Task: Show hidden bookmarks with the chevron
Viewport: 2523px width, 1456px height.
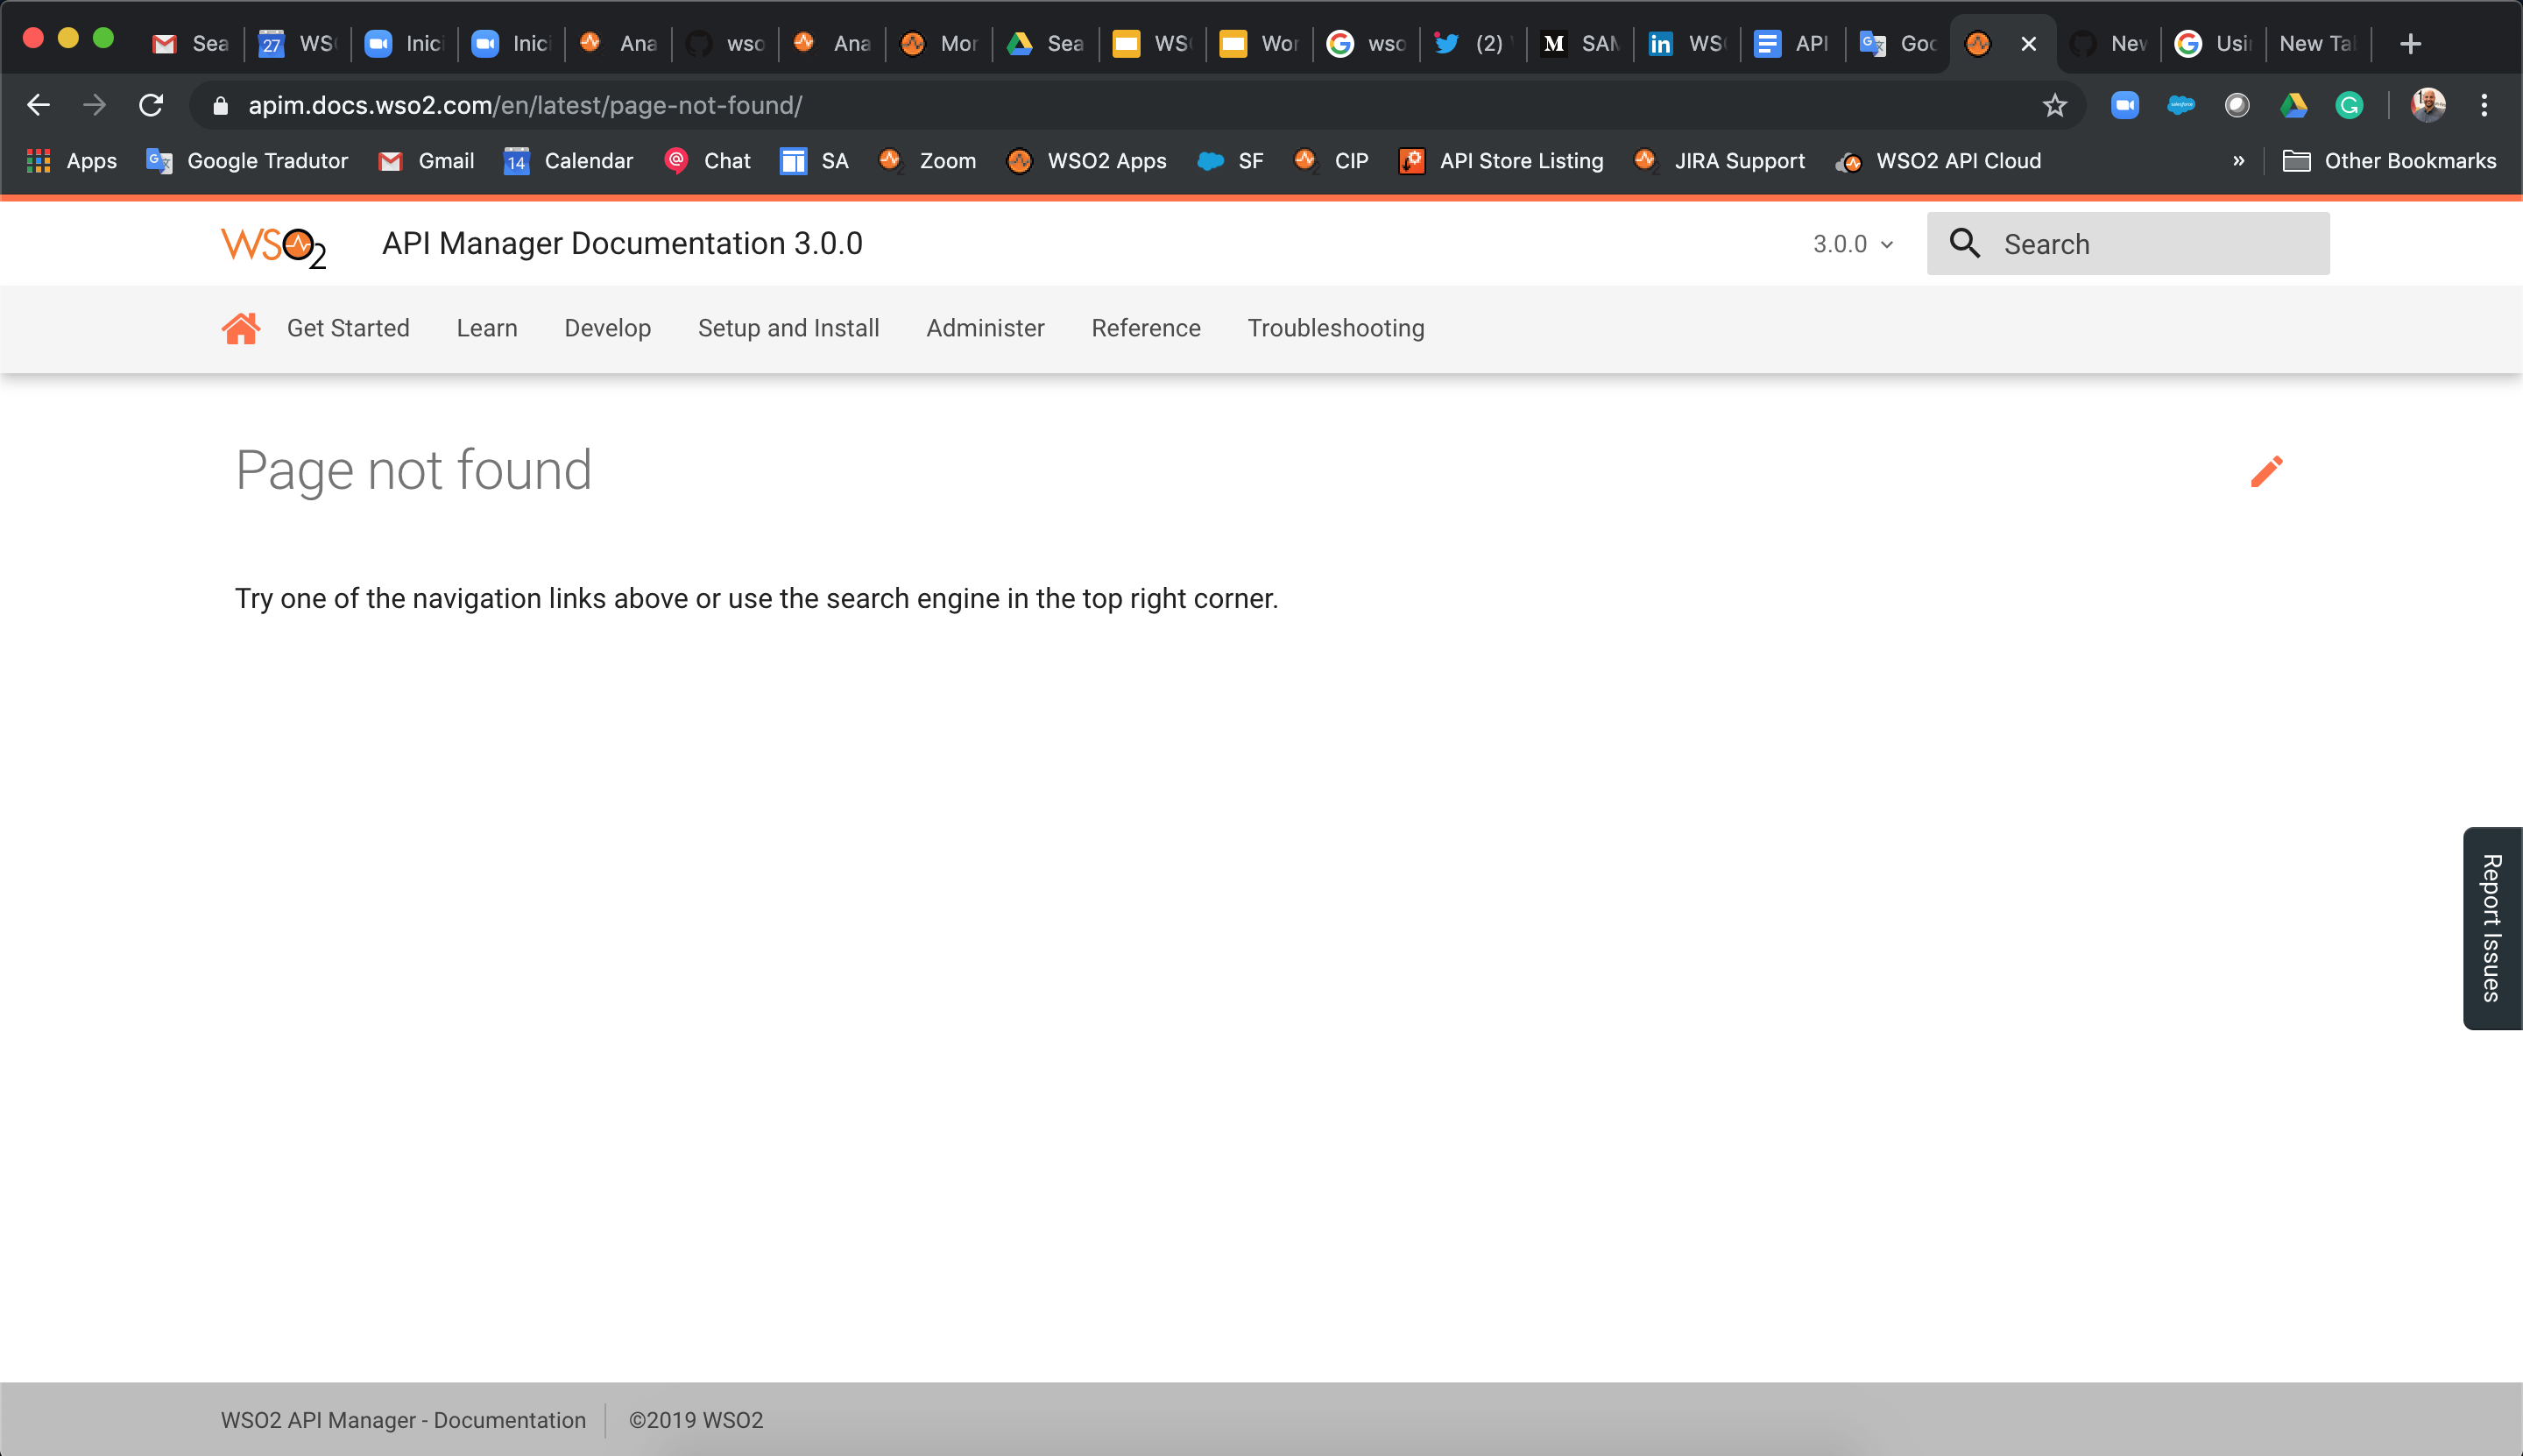Action: pyautogui.click(x=2238, y=161)
